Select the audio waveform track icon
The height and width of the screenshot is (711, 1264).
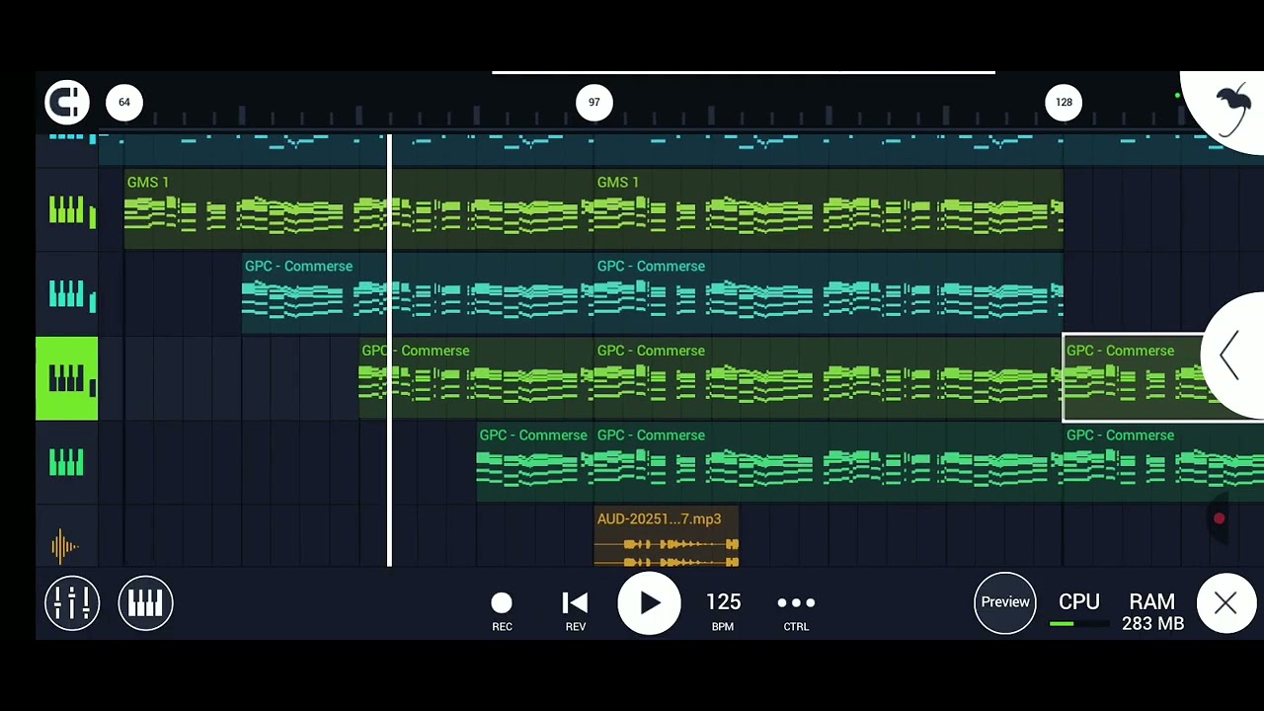point(67,545)
